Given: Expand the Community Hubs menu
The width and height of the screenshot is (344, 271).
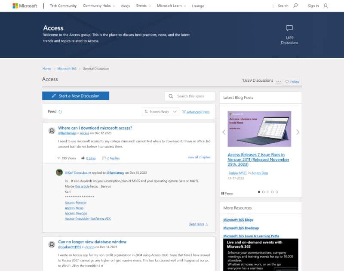Looking at the screenshot, I should (x=98, y=6).
